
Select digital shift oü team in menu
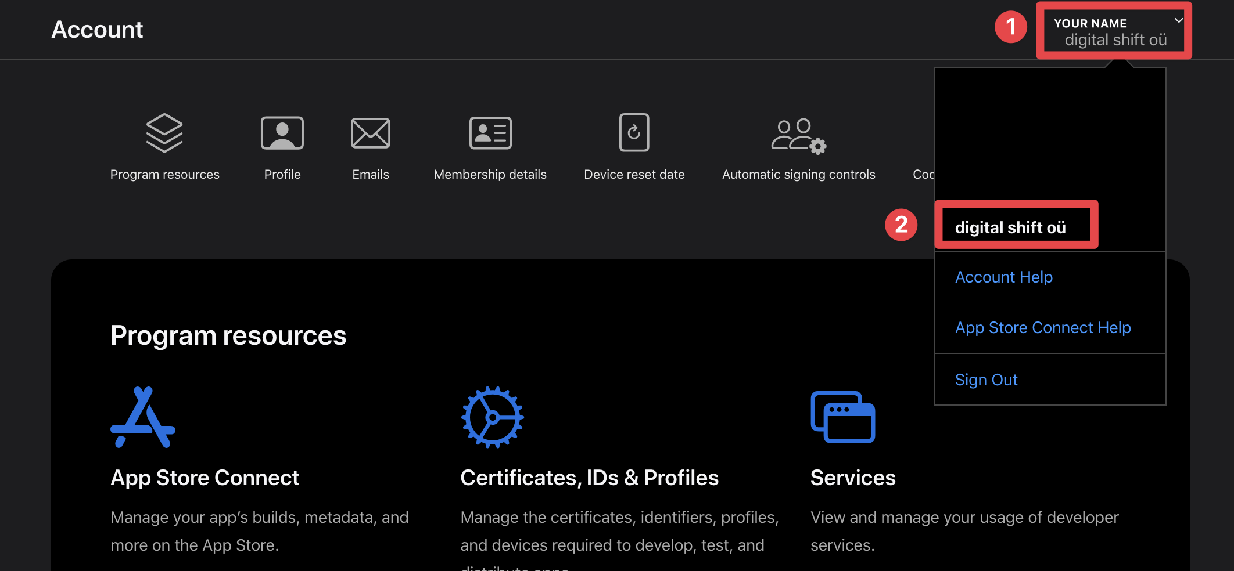(1010, 227)
